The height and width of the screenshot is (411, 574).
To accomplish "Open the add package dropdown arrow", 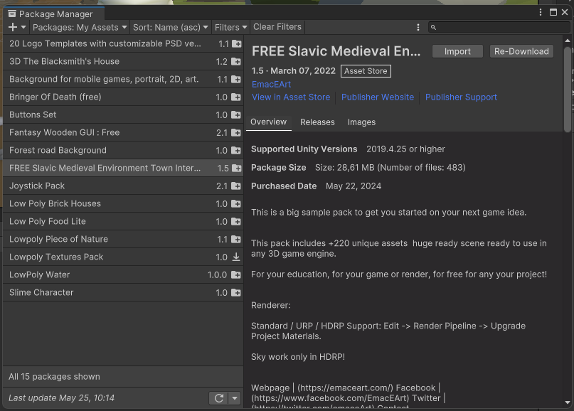I will pyautogui.click(x=23, y=27).
